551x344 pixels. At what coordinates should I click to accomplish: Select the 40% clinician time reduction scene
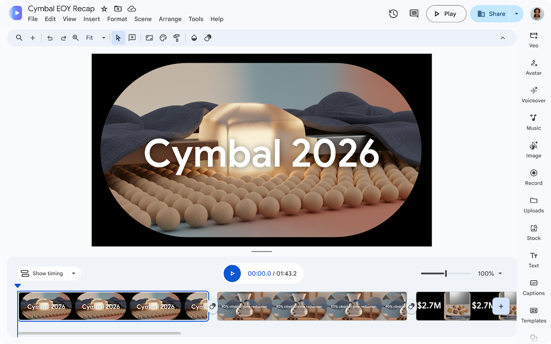point(312,306)
